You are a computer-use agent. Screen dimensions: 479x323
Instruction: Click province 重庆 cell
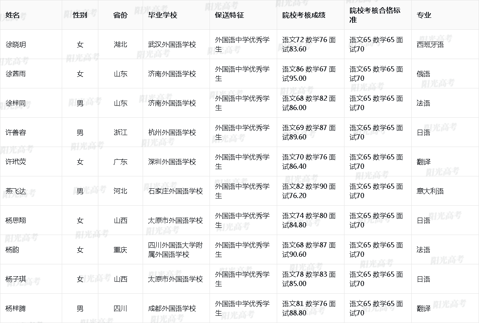120,250
